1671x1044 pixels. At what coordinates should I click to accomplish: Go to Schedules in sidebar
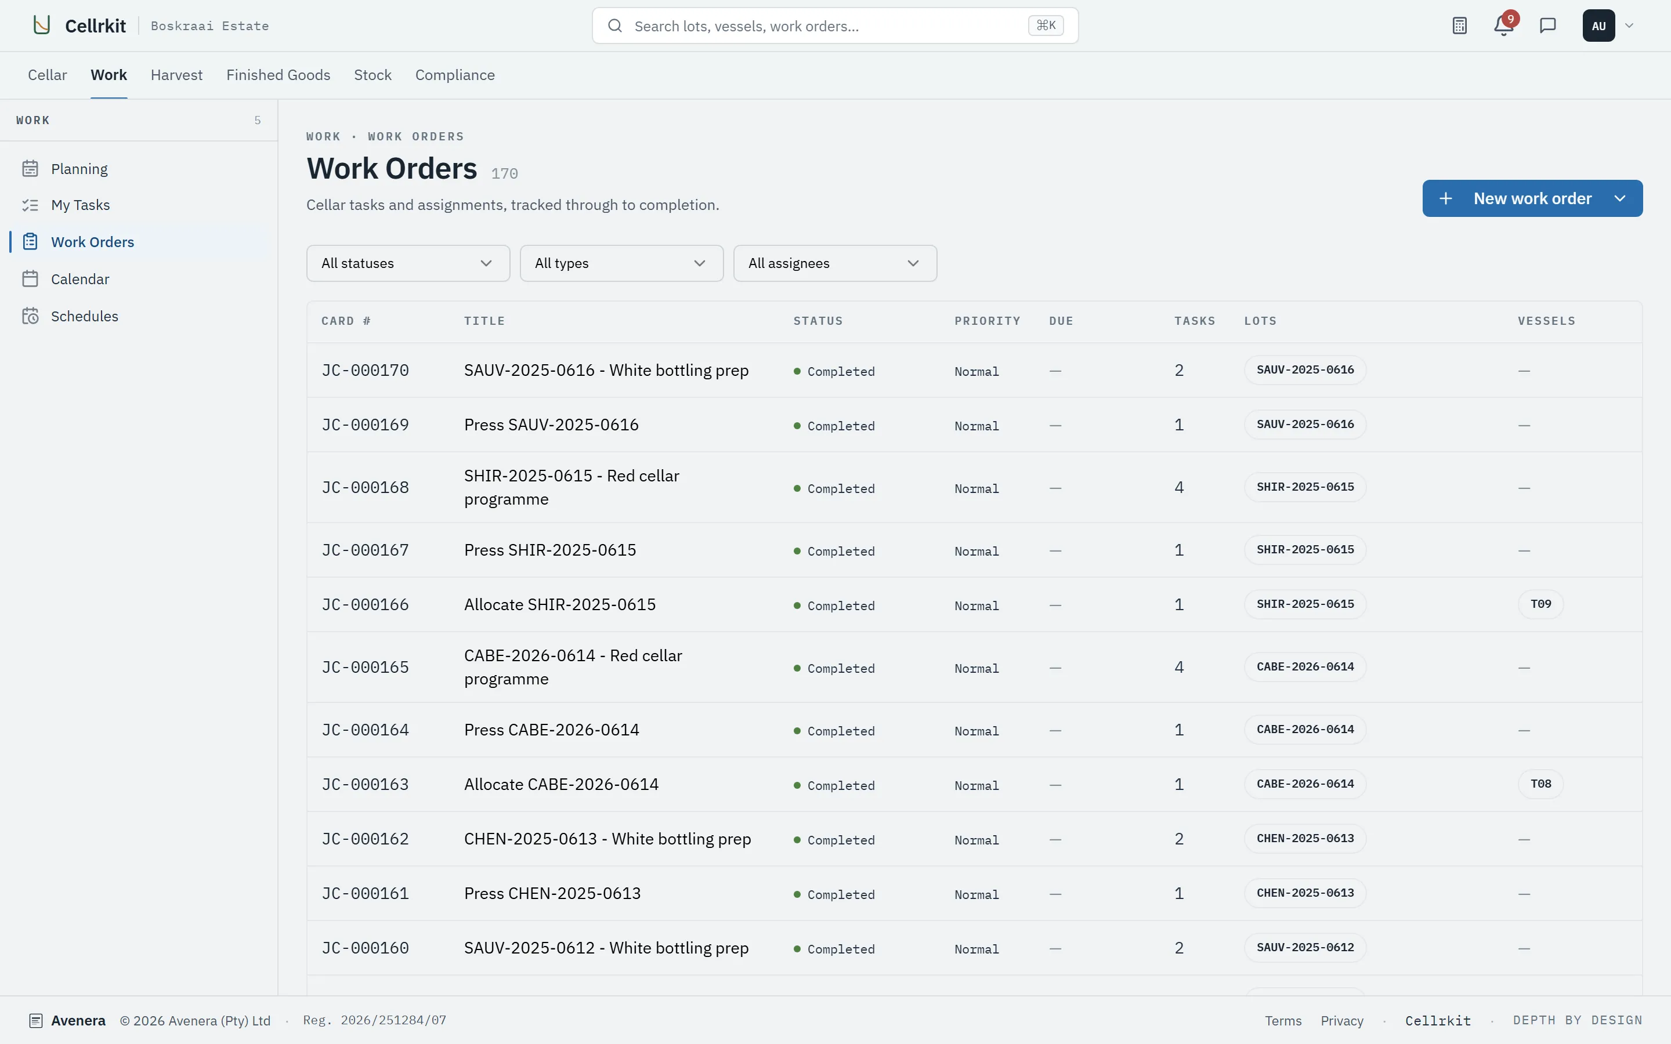(139, 316)
